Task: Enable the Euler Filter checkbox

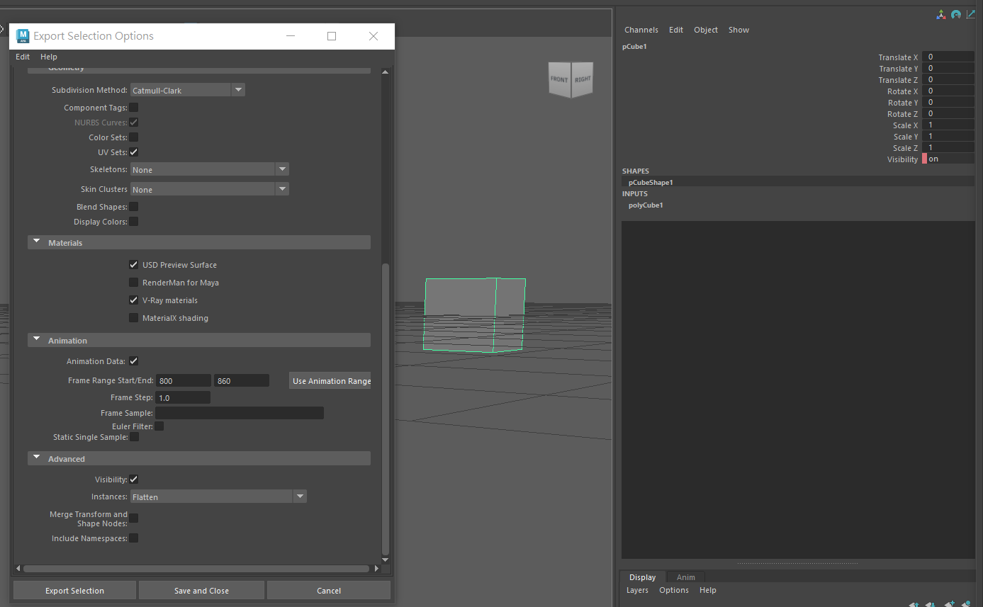Action: pyautogui.click(x=159, y=426)
